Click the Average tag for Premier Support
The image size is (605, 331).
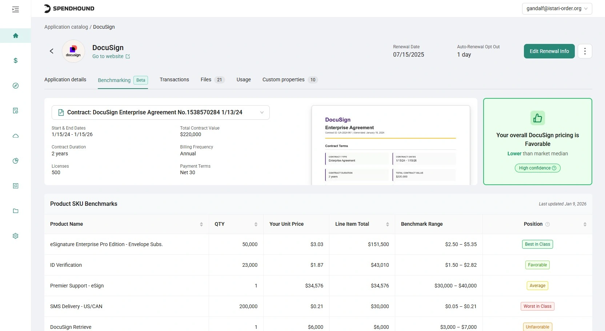pos(537,286)
